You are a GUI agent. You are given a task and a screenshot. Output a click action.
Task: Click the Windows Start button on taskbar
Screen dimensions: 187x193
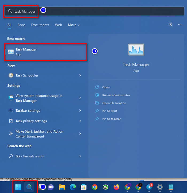pyautogui.click(x=18, y=187)
